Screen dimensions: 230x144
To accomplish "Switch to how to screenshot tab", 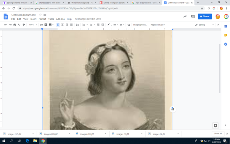I will tap(146, 3).
